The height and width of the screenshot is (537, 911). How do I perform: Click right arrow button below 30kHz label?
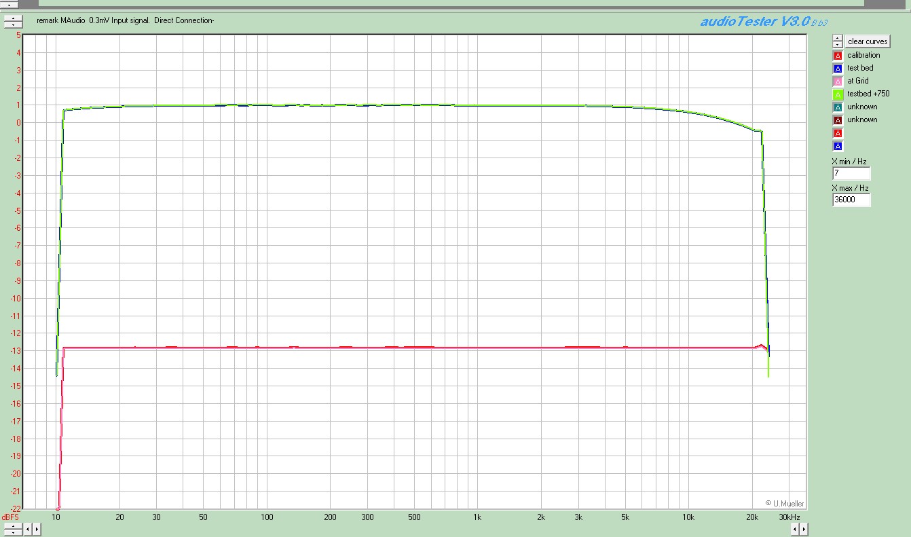tap(804, 529)
